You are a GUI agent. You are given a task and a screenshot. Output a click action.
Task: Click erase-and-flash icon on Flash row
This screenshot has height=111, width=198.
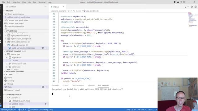tap(43, 87)
